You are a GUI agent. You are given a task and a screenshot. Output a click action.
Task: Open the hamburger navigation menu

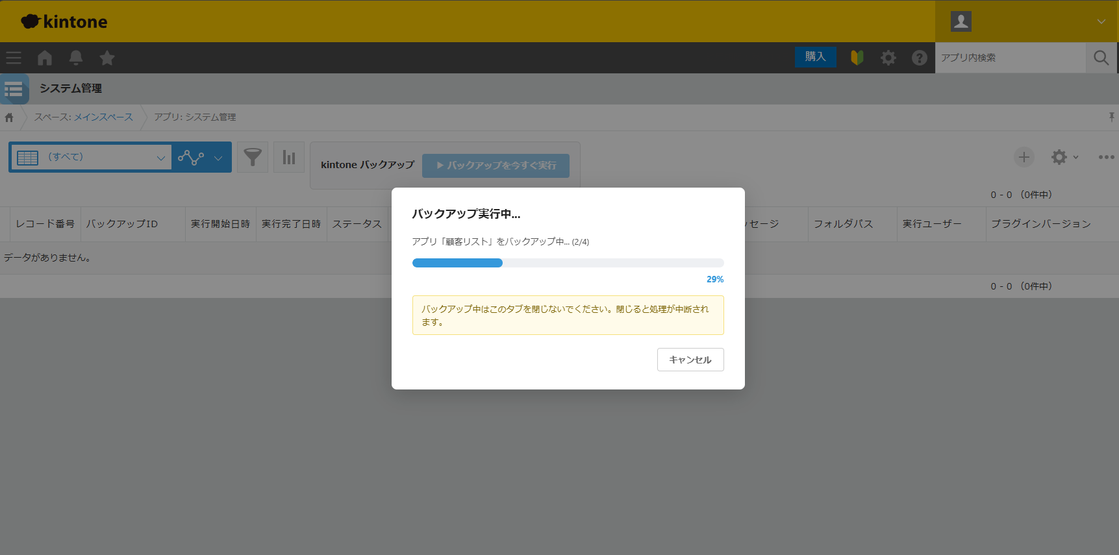[14, 58]
